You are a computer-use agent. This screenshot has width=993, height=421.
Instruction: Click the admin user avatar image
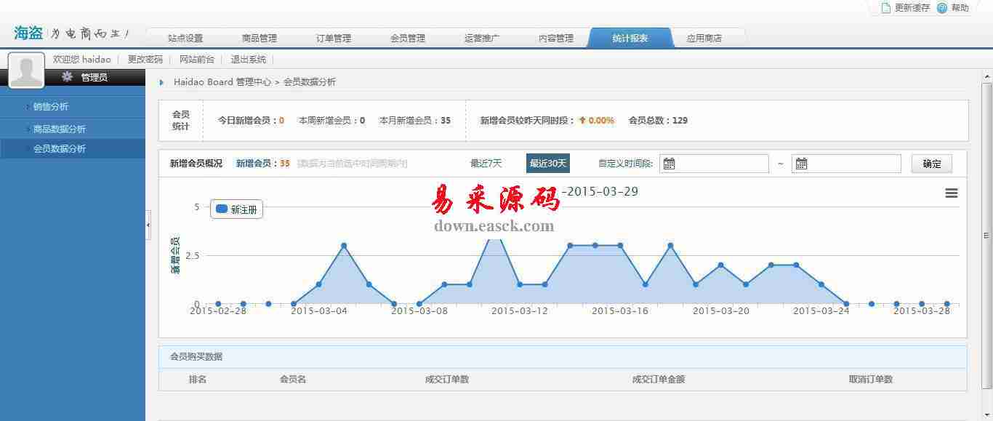pos(26,71)
